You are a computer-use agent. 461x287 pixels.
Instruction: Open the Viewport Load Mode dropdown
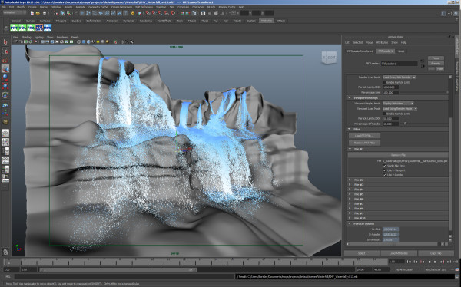400,109
